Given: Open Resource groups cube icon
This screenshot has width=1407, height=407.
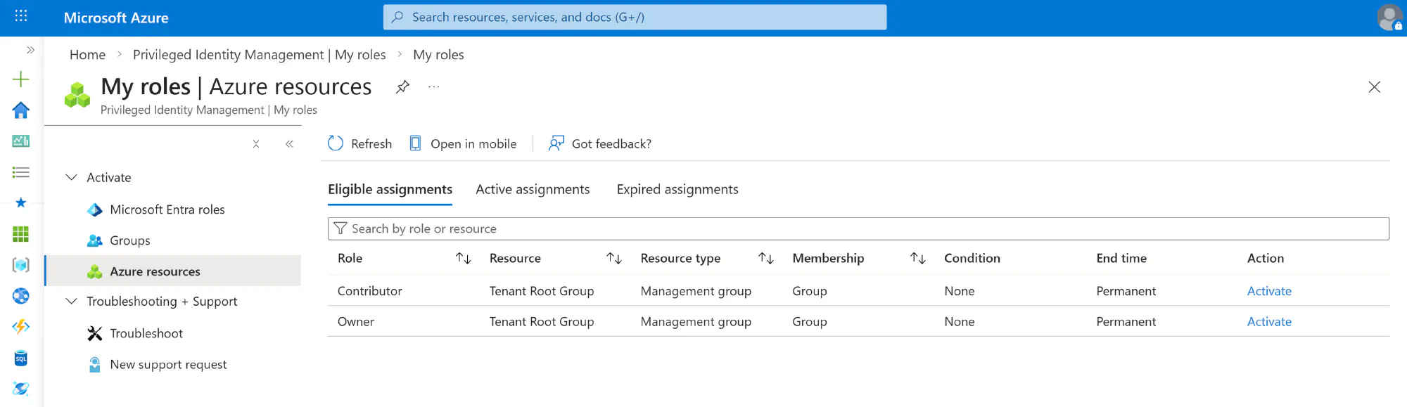Looking at the screenshot, I should click(x=21, y=265).
